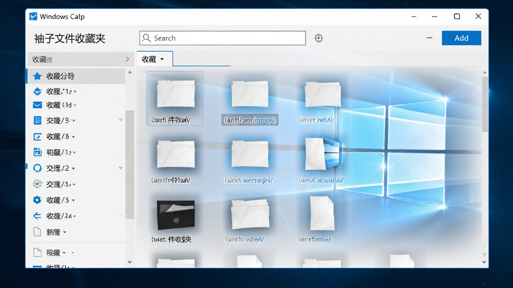
Task: Maximize the Windows Caip window
Action: click(457, 16)
